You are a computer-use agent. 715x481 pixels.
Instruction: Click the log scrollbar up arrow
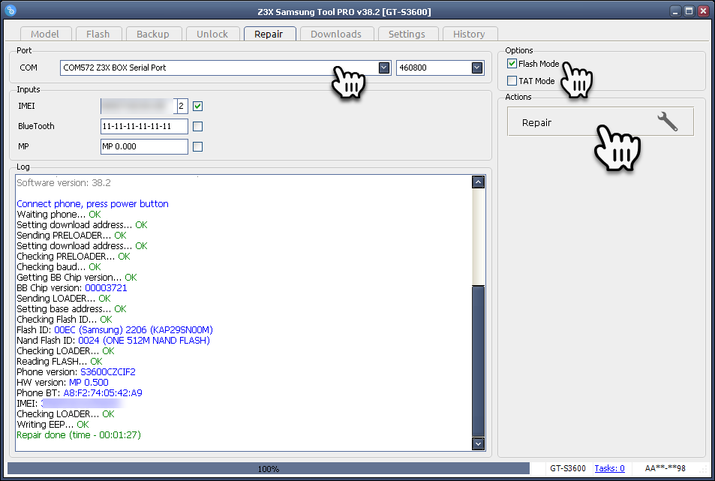[x=478, y=182]
